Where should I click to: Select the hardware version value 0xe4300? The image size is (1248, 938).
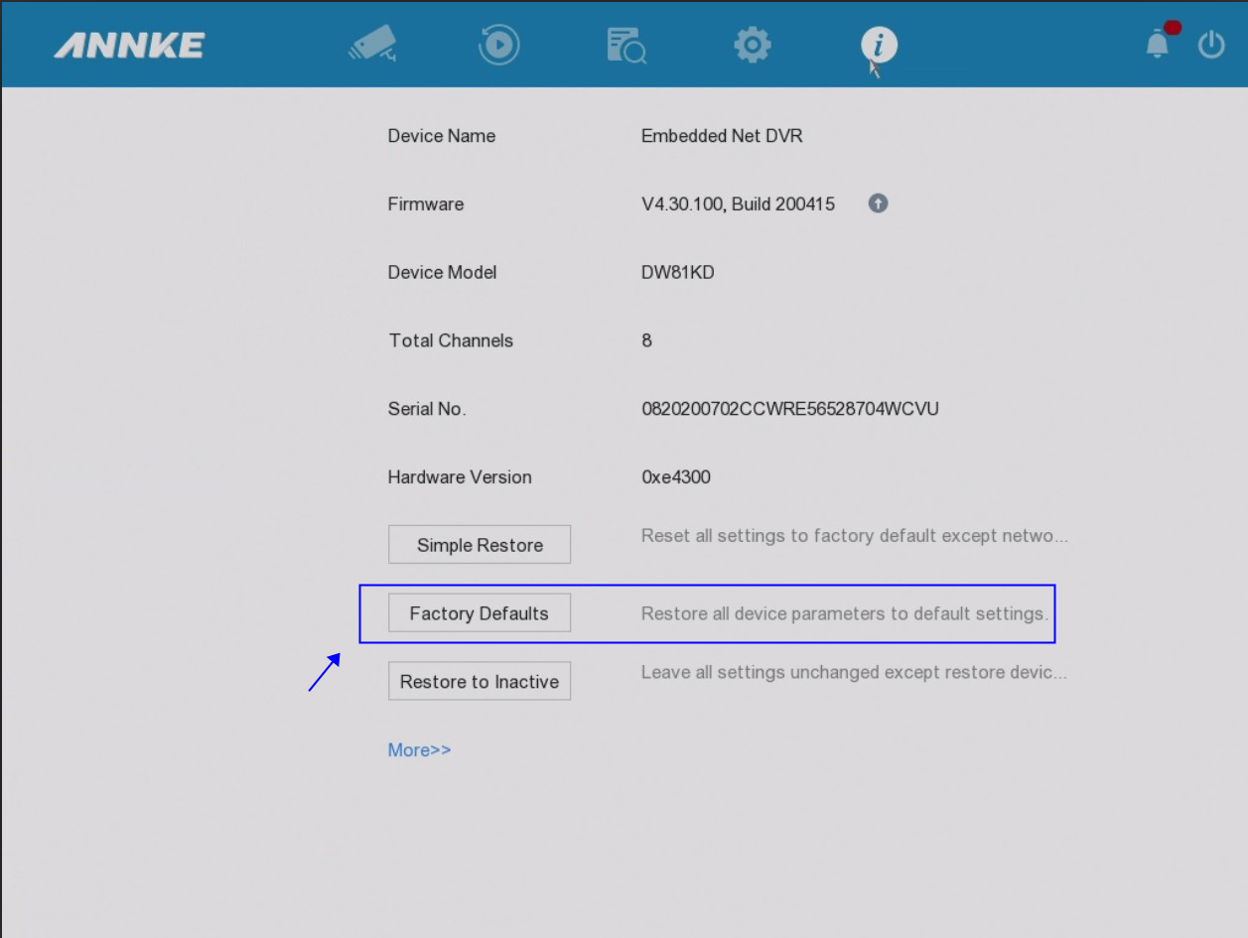point(676,477)
